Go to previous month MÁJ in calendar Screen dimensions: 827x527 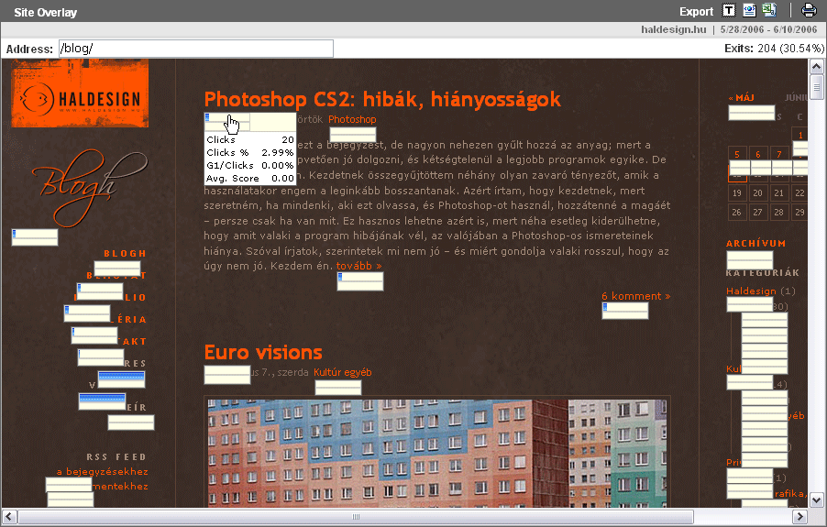pos(741,97)
